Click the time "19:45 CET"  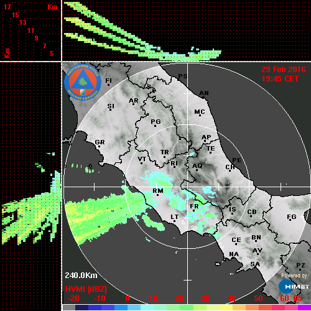280,79
